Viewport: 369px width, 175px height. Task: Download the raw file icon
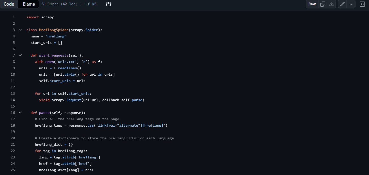[x=331, y=4]
